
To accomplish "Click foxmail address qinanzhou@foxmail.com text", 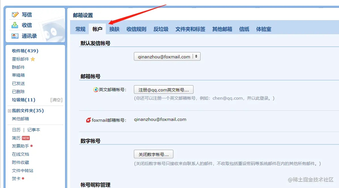I will coord(160,119).
